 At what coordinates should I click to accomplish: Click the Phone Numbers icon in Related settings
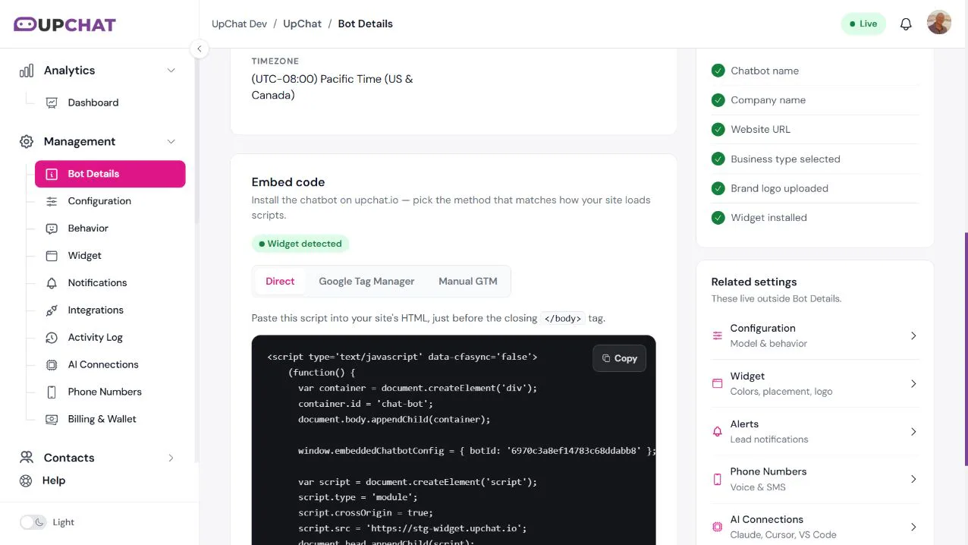(718, 479)
